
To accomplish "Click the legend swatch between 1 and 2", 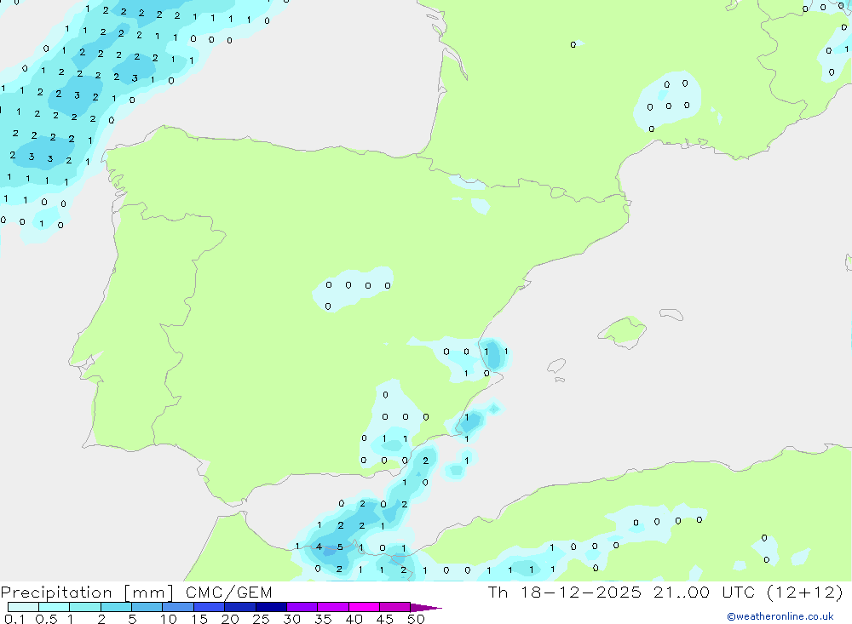I will 85,607.
